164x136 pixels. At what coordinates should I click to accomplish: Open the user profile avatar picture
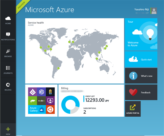154,11
